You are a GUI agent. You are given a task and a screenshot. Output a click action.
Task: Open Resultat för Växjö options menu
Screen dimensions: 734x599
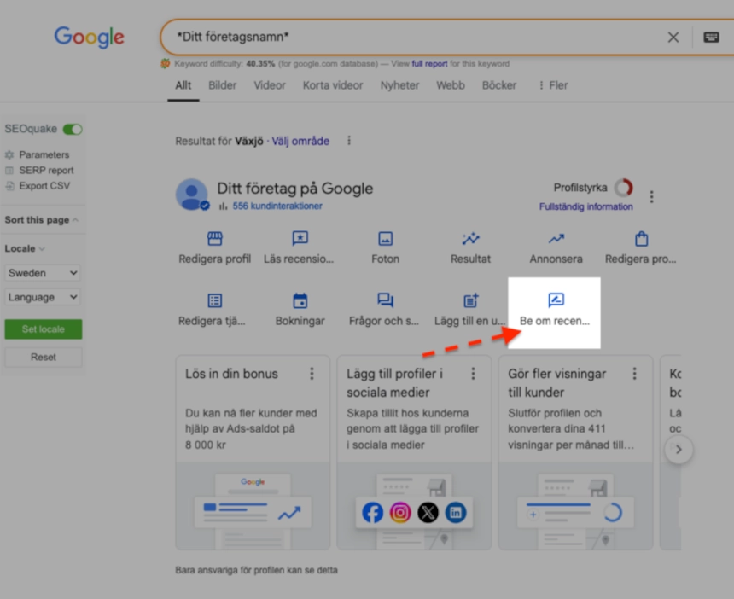click(349, 141)
